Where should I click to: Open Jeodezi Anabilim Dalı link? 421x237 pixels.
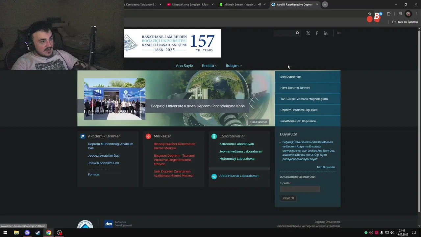104,156
